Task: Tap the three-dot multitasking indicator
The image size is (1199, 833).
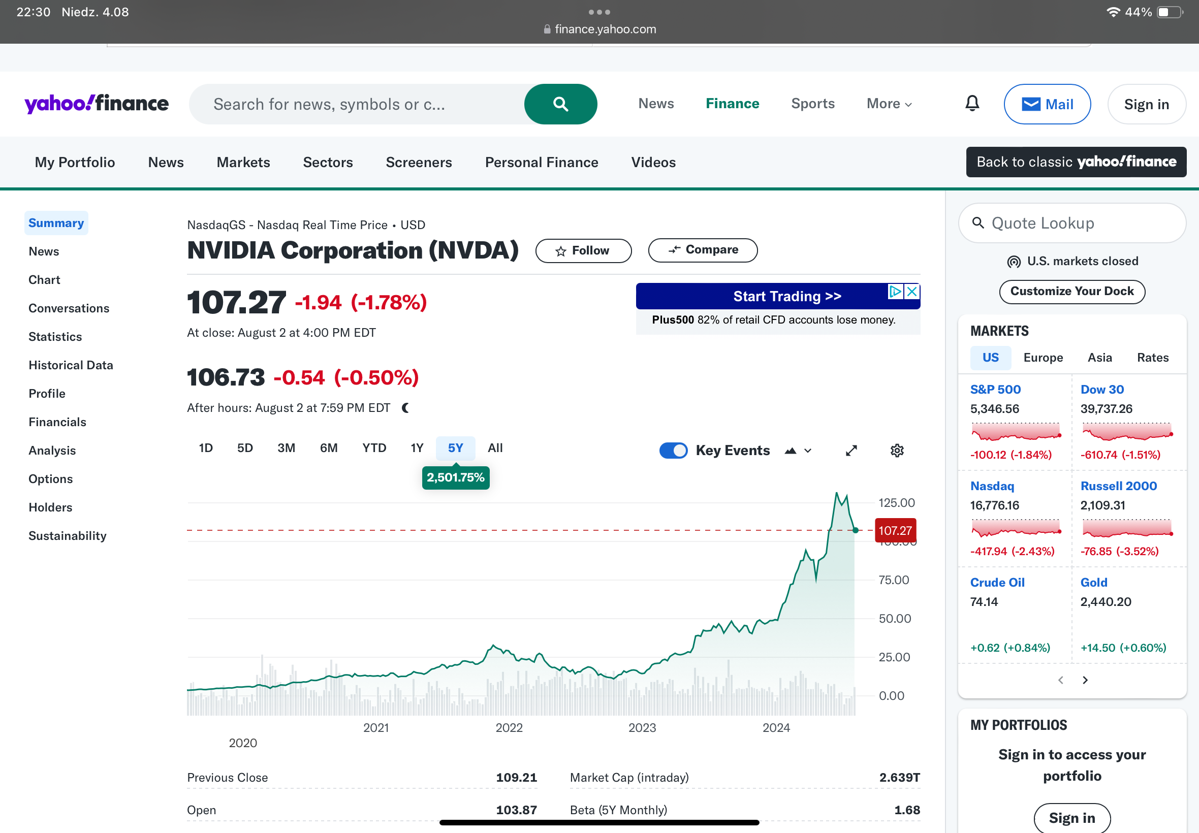Action: coord(599,12)
